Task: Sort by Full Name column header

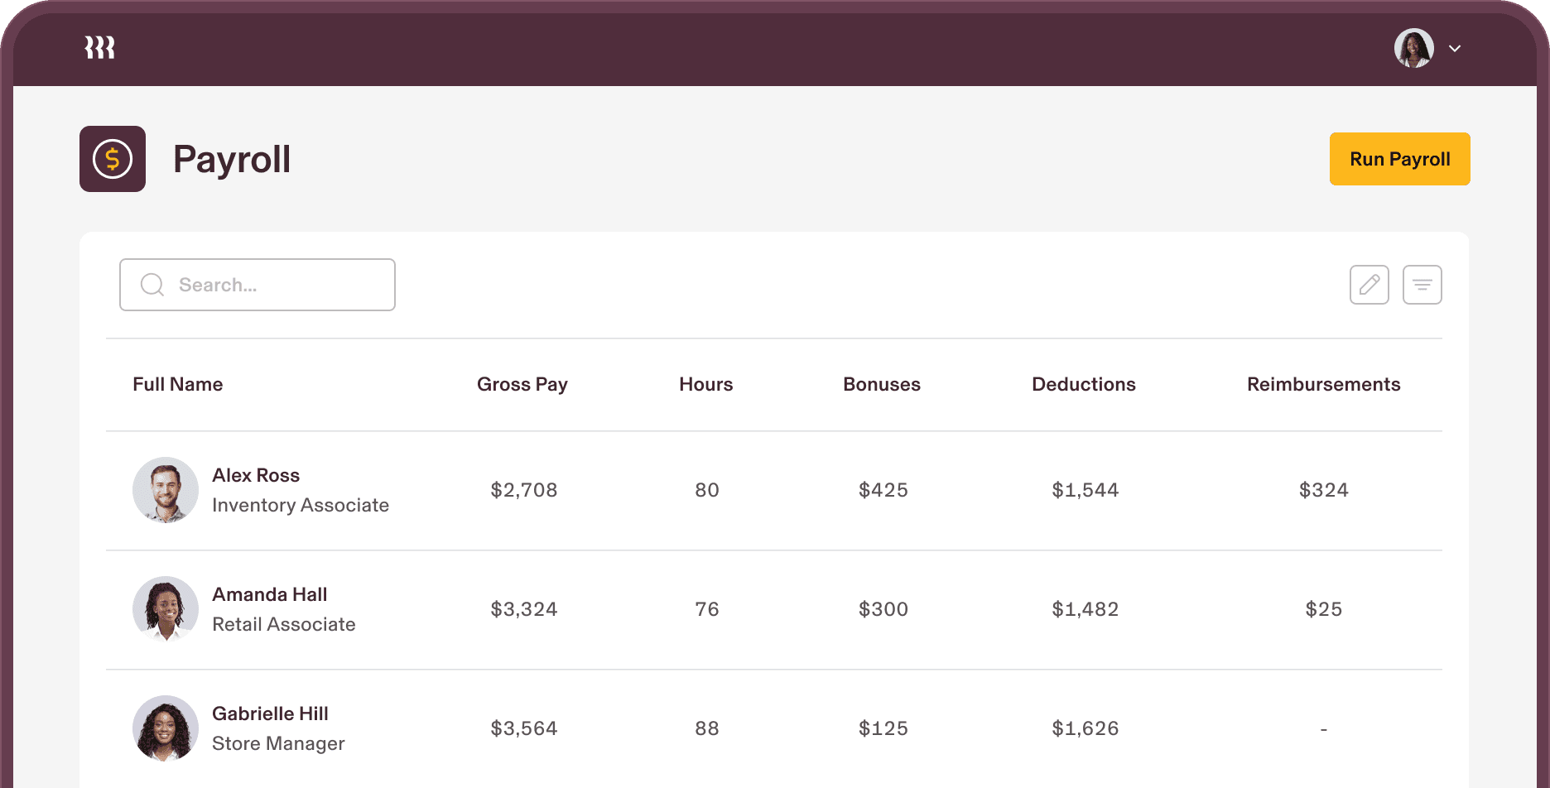Action: (177, 384)
